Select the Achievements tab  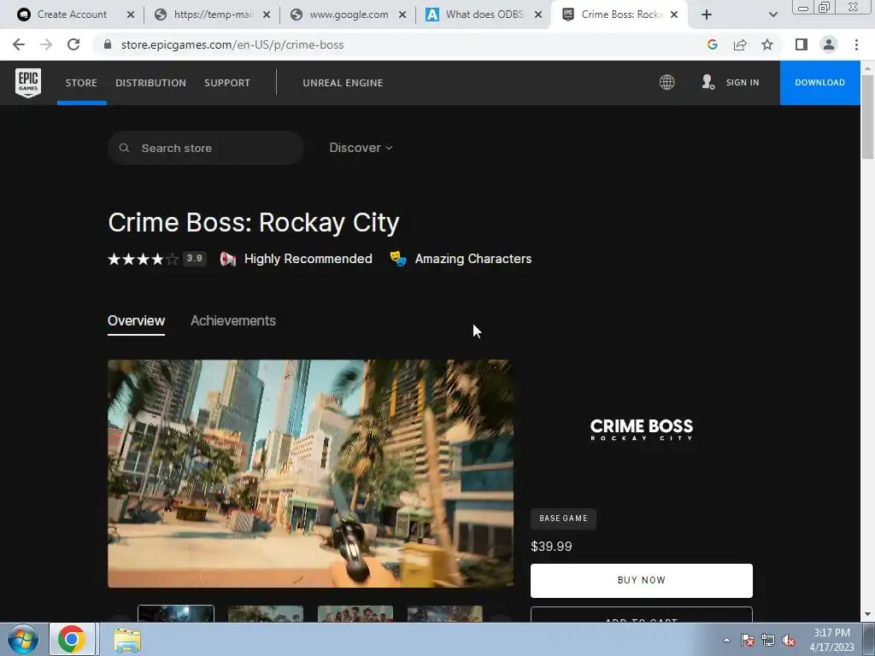point(233,321)
